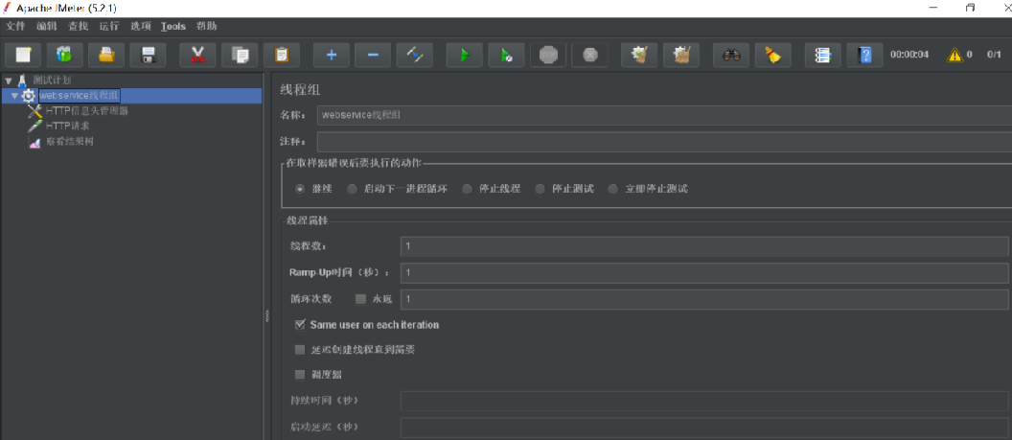Toggle the 永远 loop checkbox
Image resolution: width=1012 pixels, height=440 pixels.
pos(360,299)
